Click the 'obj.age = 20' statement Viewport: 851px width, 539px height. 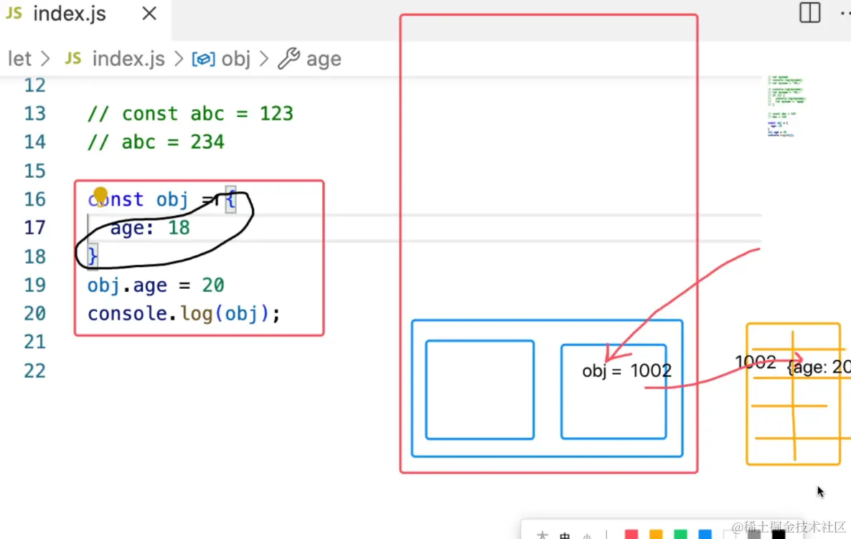[156, 285]
